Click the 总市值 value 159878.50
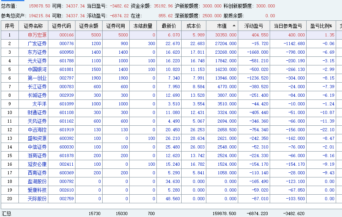Screen dimensions: 342x217 [x=39, y=6]
